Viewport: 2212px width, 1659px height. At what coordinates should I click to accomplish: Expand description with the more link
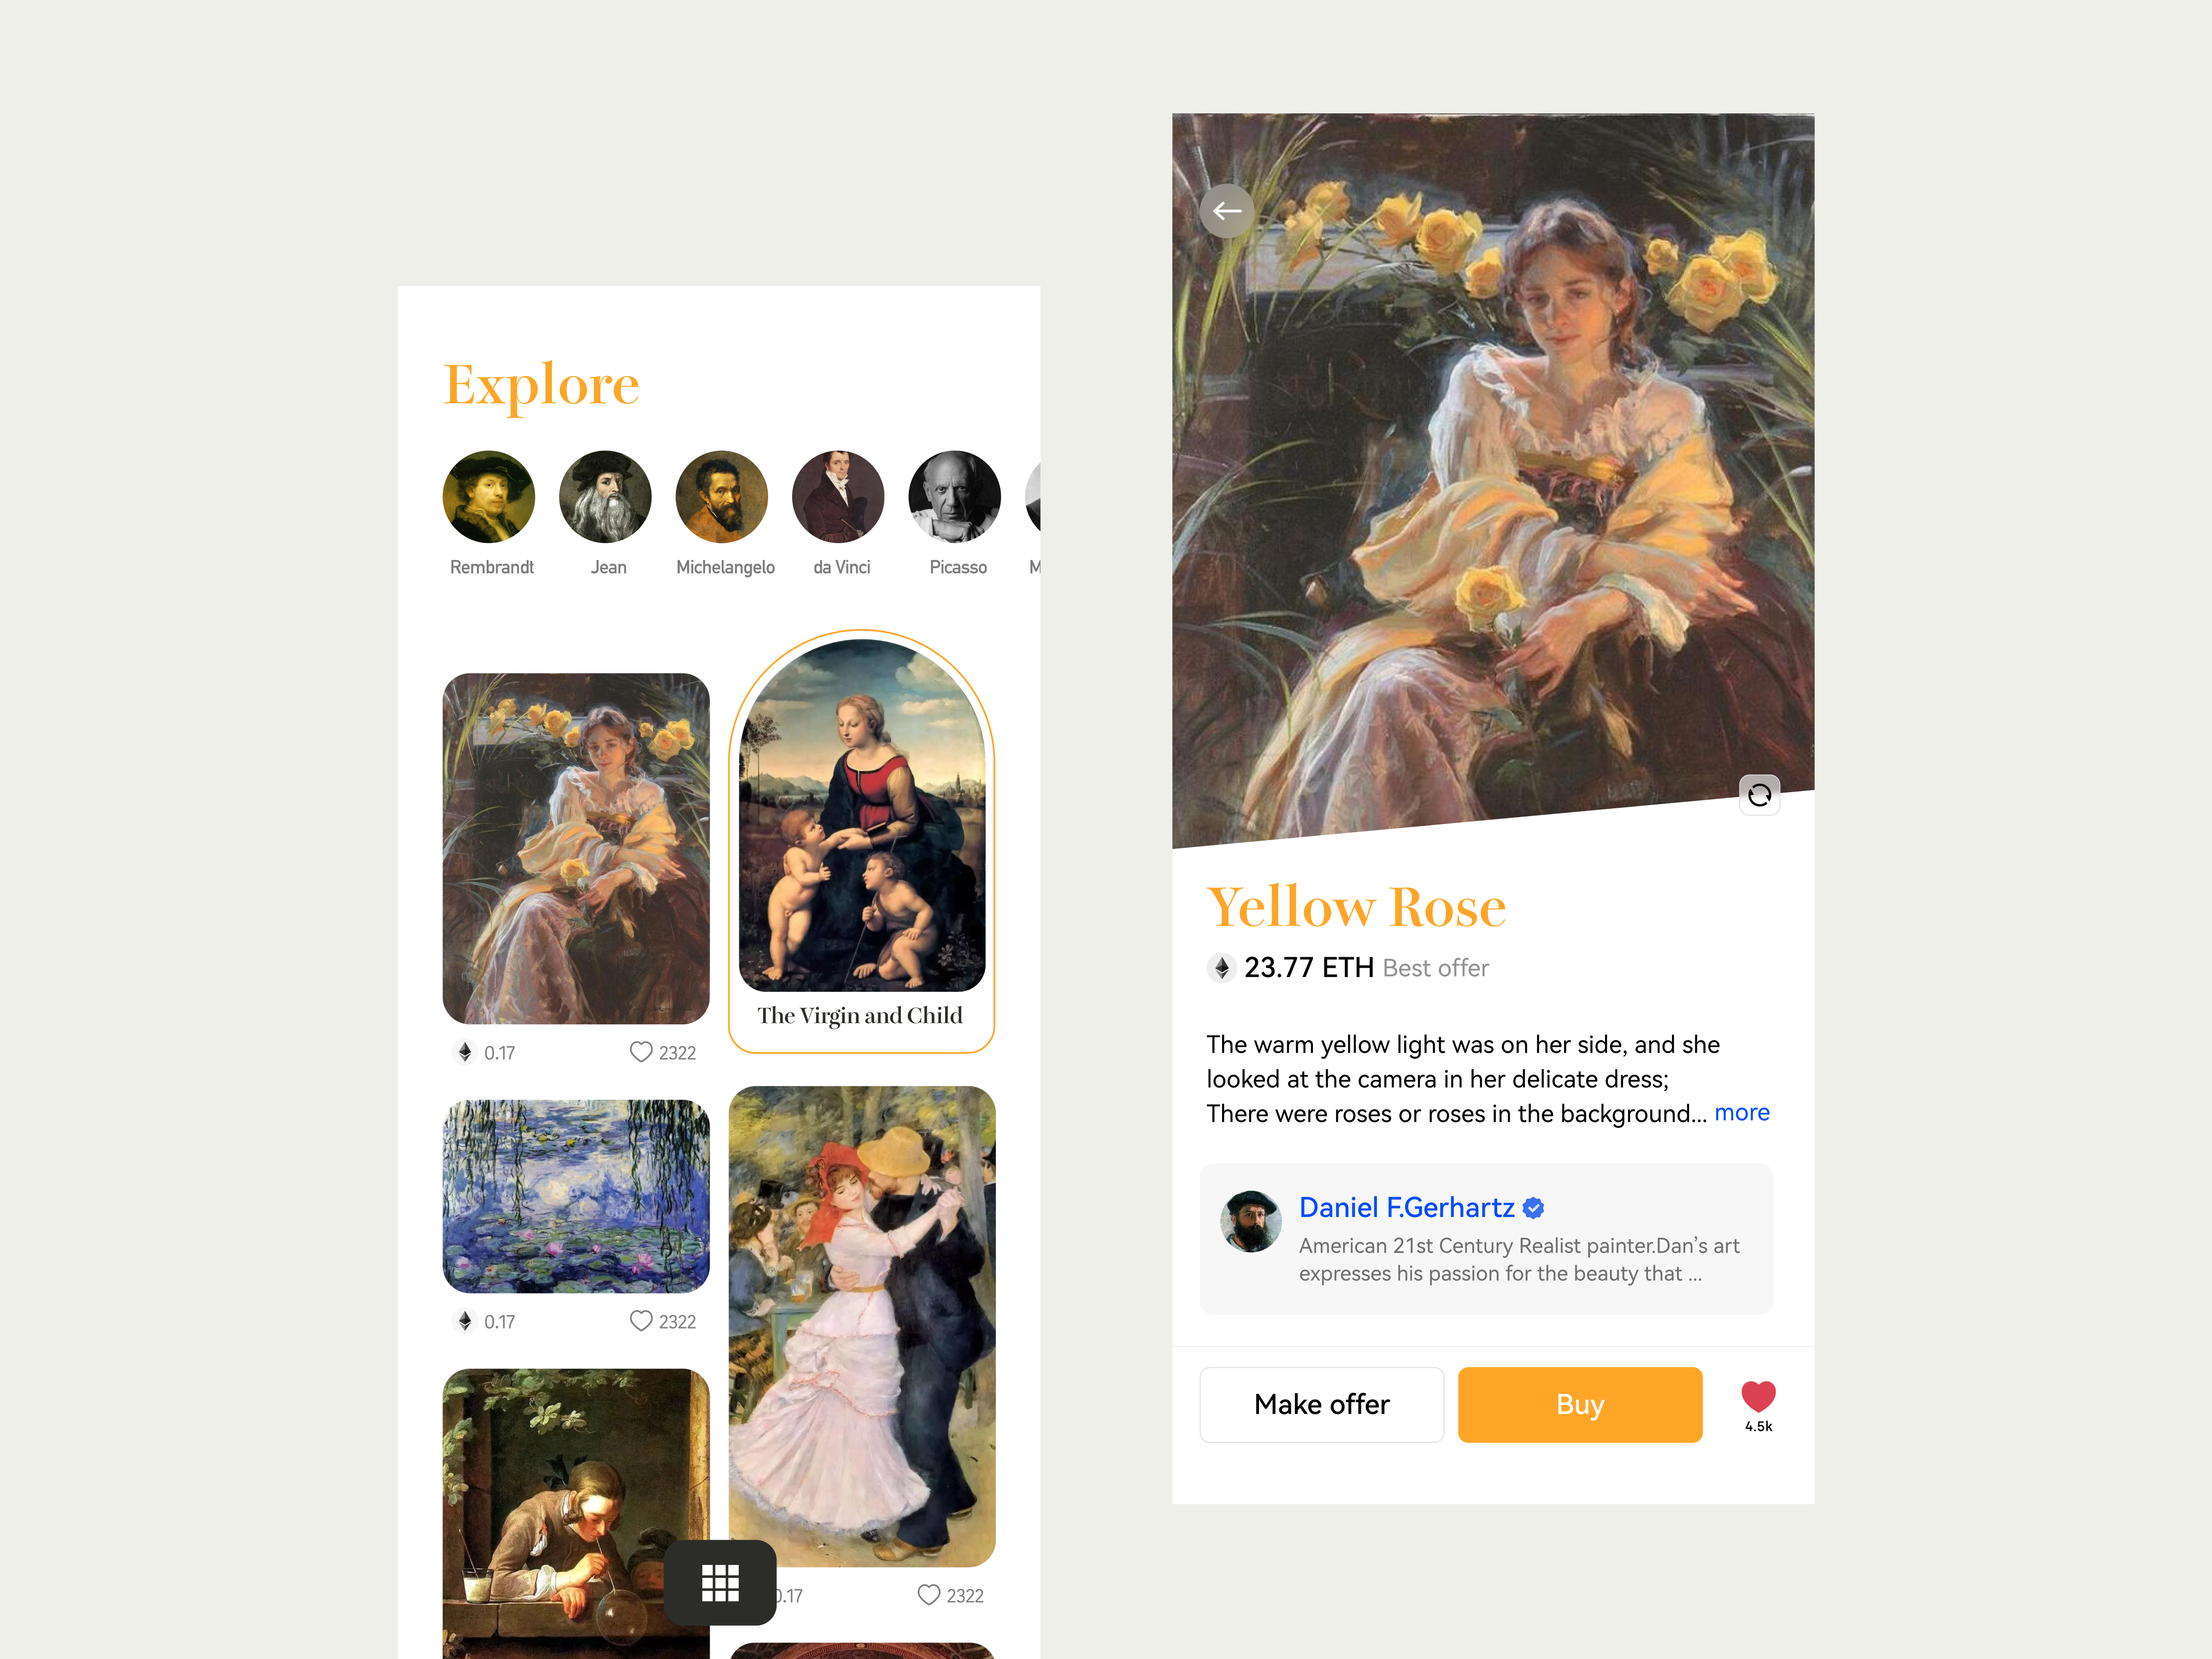1742,1113
